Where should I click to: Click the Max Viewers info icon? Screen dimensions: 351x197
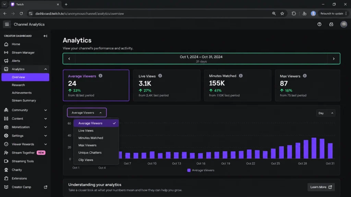click(305, 76)
